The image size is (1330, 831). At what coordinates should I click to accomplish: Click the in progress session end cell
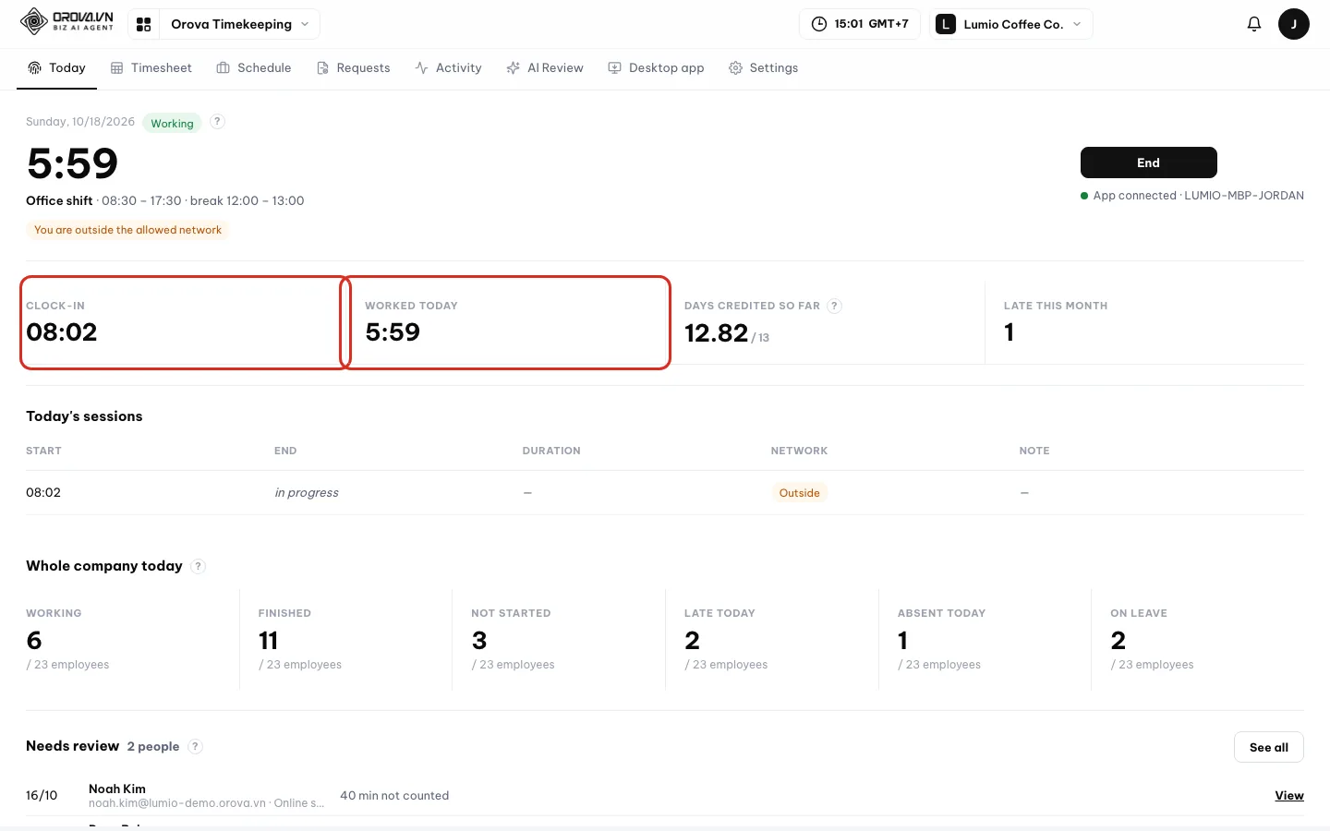307,492
